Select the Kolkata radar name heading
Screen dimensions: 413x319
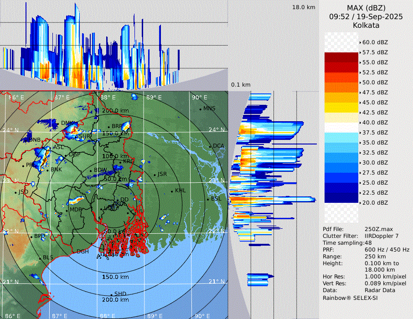coord(366,25)
